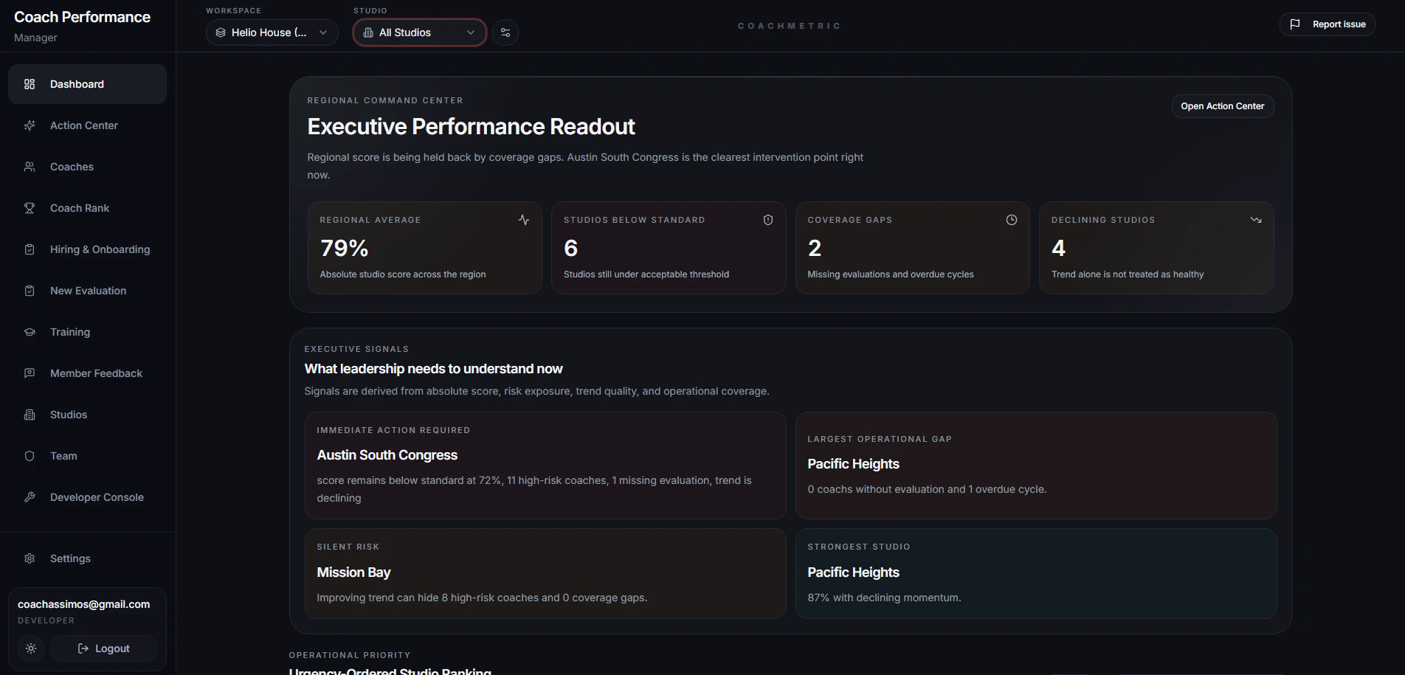
Task: Click the clock icon on Coverage Gaps card
Action: (1012, 220)
